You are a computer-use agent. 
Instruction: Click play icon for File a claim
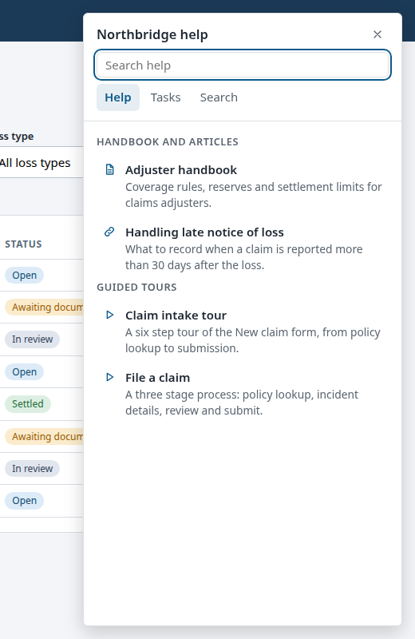[x=109, y=377]
